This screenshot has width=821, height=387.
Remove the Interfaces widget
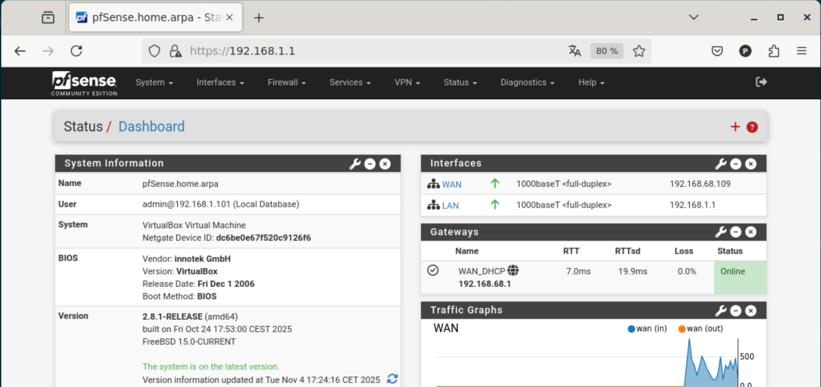(751, 164)
